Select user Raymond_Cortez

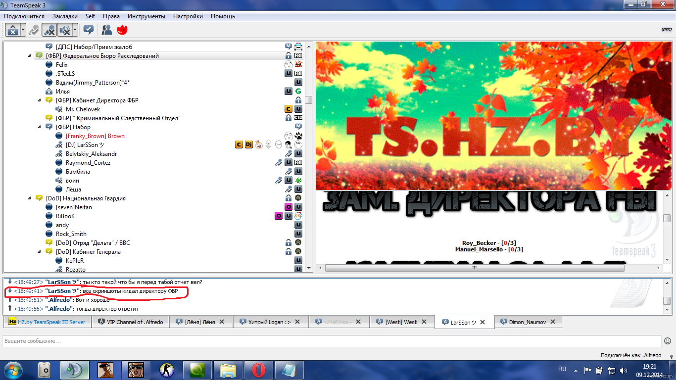tap(88, 163)
